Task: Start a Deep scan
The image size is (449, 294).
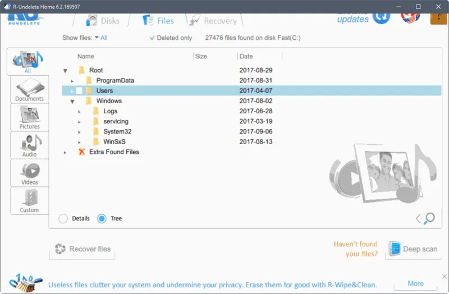Action: coord(413,249)
